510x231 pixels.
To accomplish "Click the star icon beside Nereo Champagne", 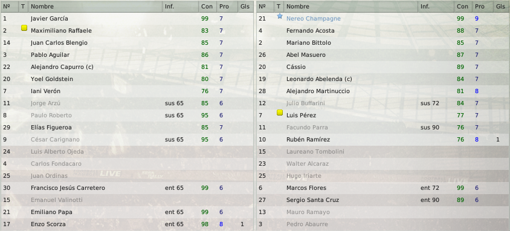I will point(279,16).
